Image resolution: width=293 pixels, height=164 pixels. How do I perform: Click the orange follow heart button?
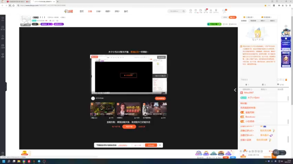pos(233,17)
